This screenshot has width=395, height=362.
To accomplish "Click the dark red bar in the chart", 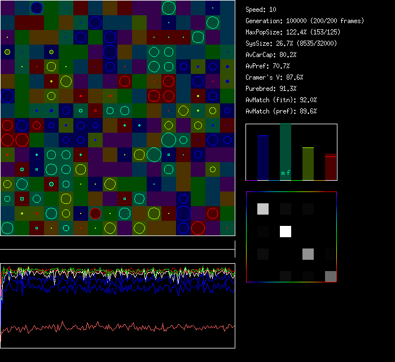I will 331,167.
